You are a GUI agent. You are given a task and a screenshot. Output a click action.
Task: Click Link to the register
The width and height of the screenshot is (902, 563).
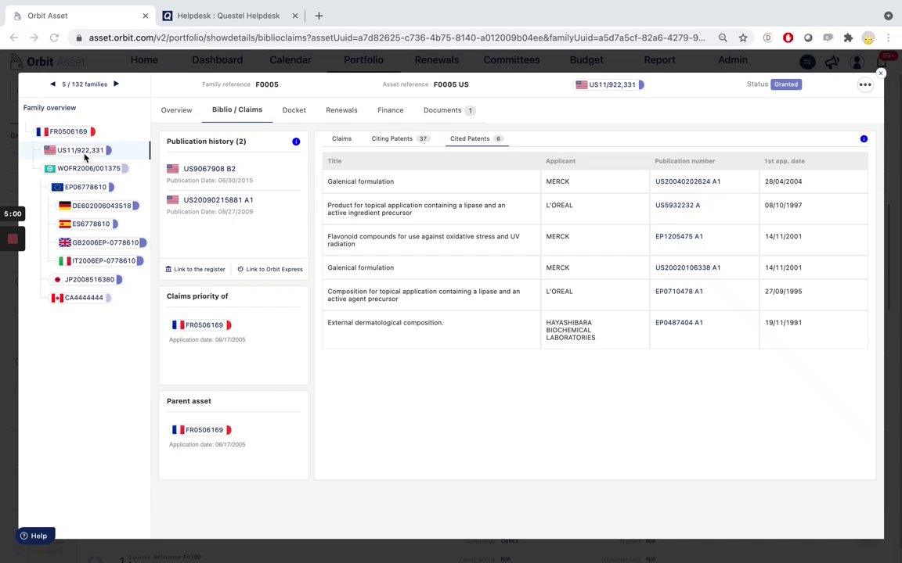[x=195, y=270]
